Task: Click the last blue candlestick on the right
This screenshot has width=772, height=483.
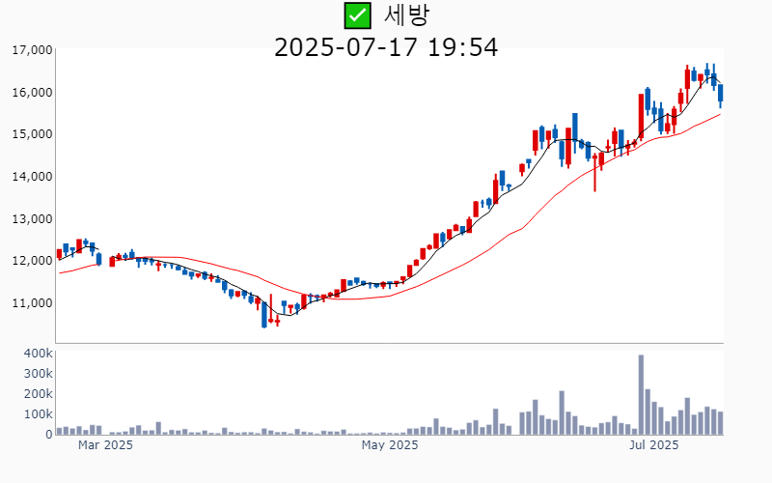Action: [720, 95]
